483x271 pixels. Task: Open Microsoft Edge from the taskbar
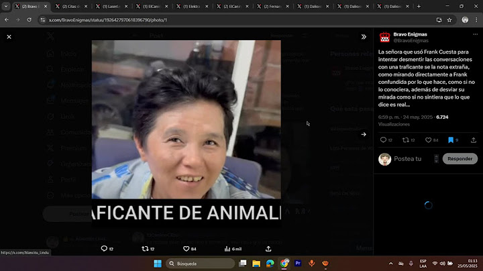click(270, 264)
